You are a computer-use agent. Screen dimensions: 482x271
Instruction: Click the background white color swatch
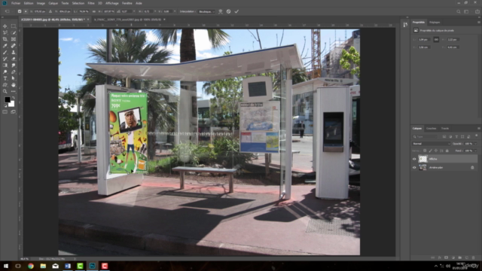[x=12, y=105]
